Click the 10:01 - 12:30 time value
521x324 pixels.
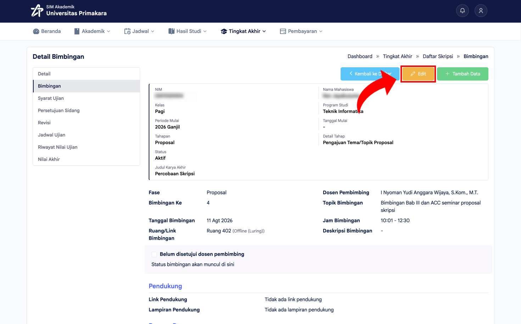pos(395,221)
